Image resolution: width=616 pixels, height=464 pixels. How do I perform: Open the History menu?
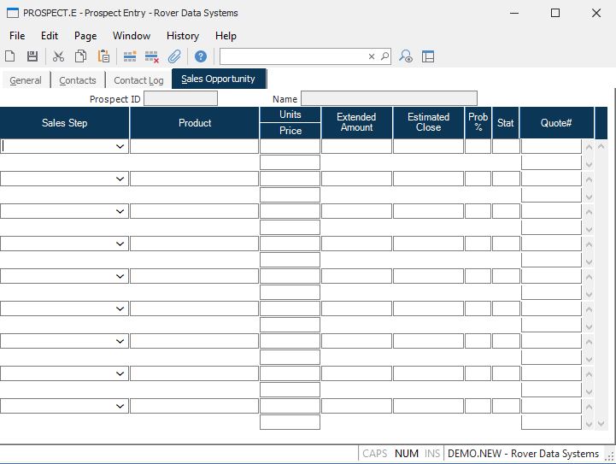(x=182, y=36)
